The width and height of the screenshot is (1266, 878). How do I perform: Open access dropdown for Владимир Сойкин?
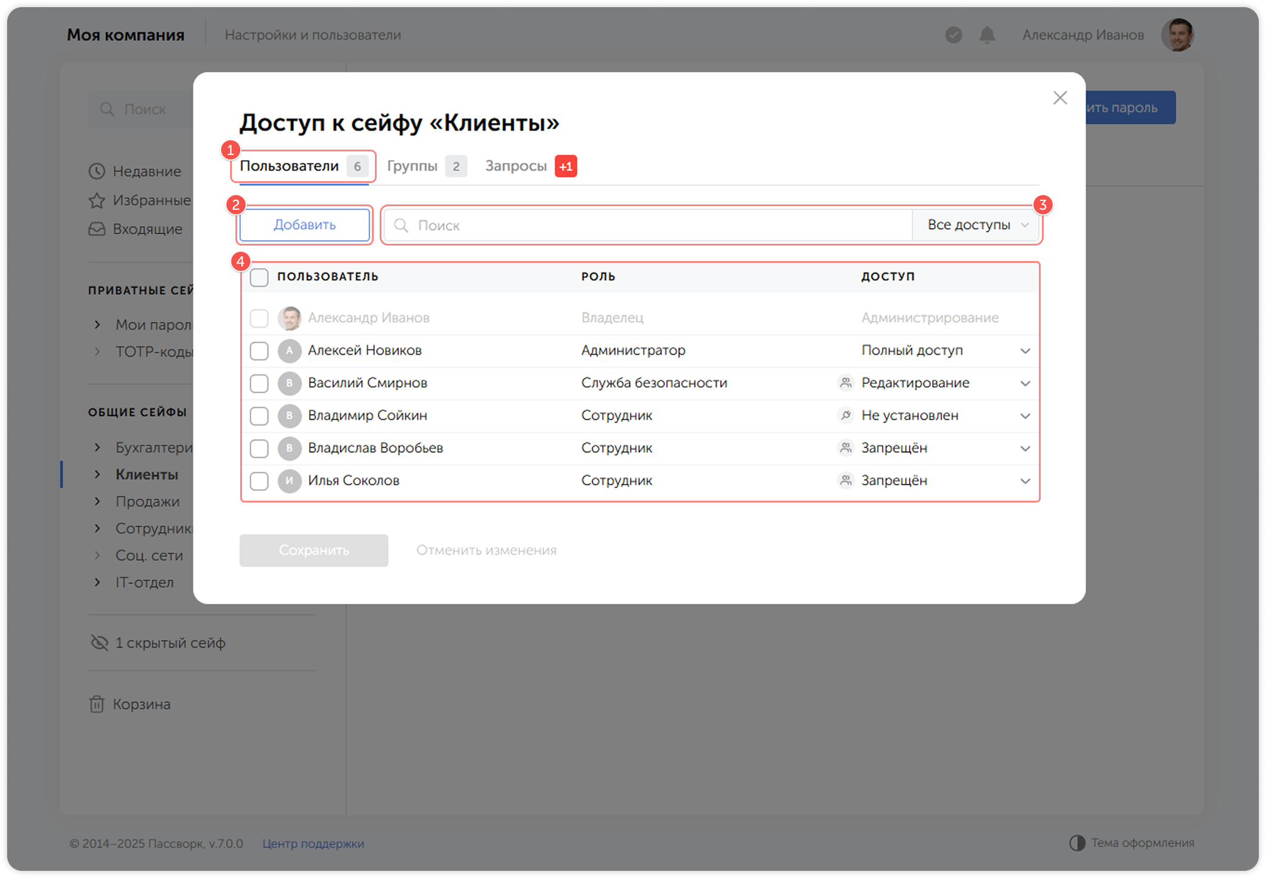(x=1025, y=416)
